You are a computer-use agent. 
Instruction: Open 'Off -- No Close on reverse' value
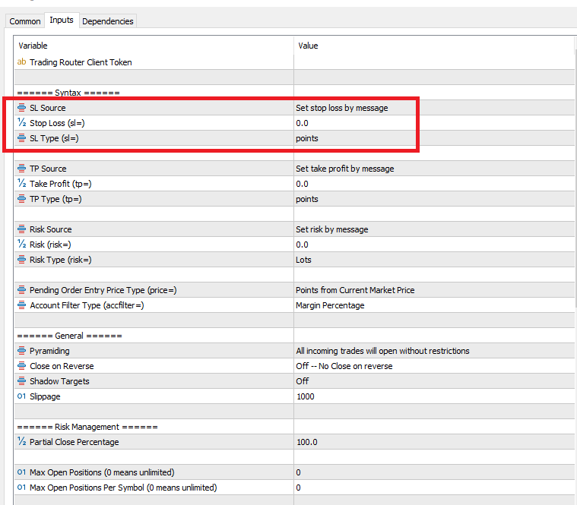(434, 366)
